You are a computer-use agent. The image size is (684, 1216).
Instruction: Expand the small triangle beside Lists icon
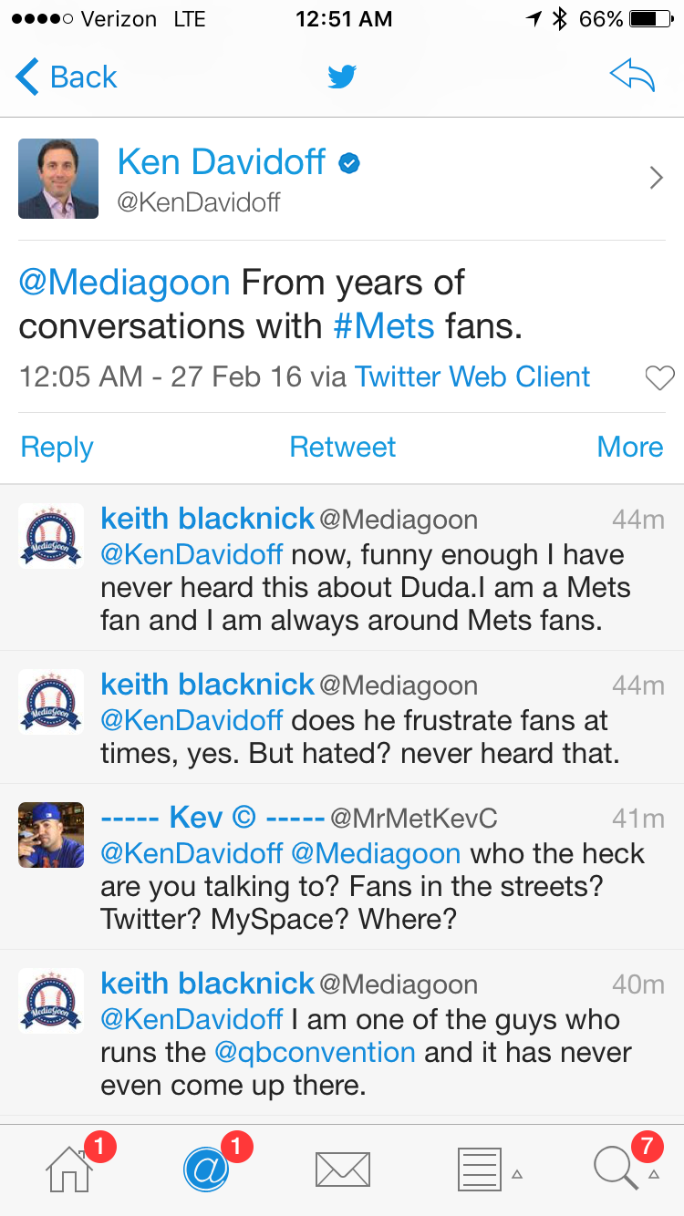pyautogui.click(x=517, y=1174)
